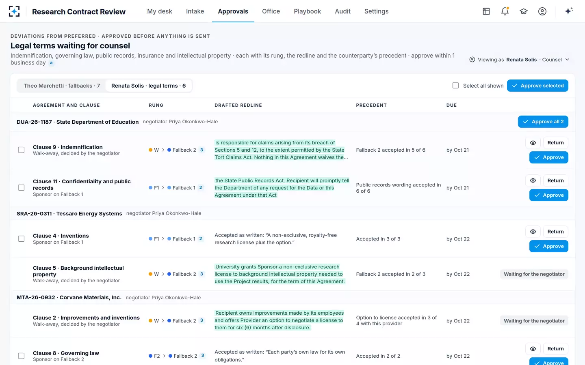Viewport: 585px width, 365px height.
Task: Switch to the Playbook tab
Action: tap(308, 11)
